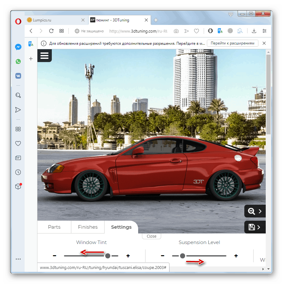Open the Parts tab

pos(54,227)
